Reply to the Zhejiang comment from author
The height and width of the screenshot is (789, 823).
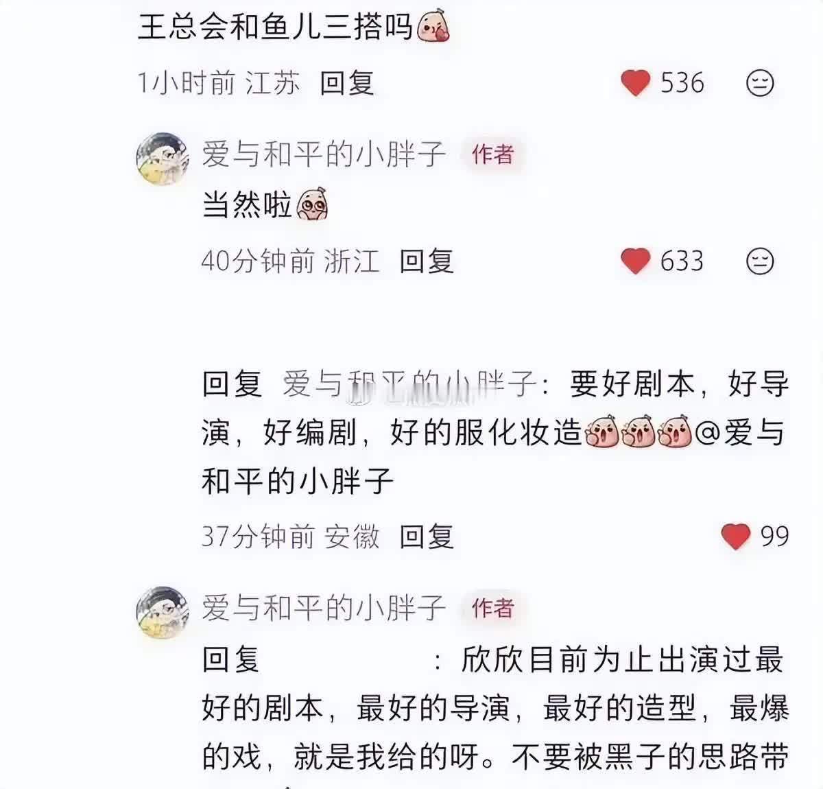tap(427, 261)
